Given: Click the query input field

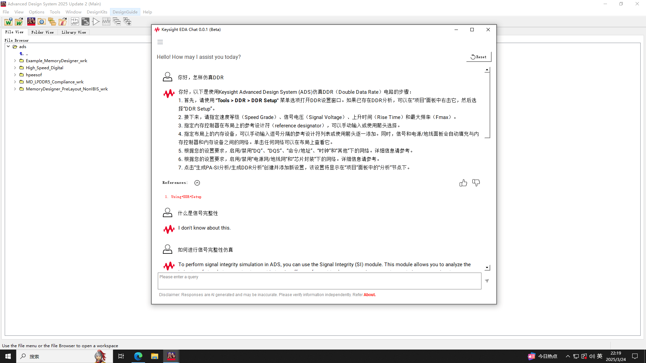Looking at the screenshot, I should 319,281.
